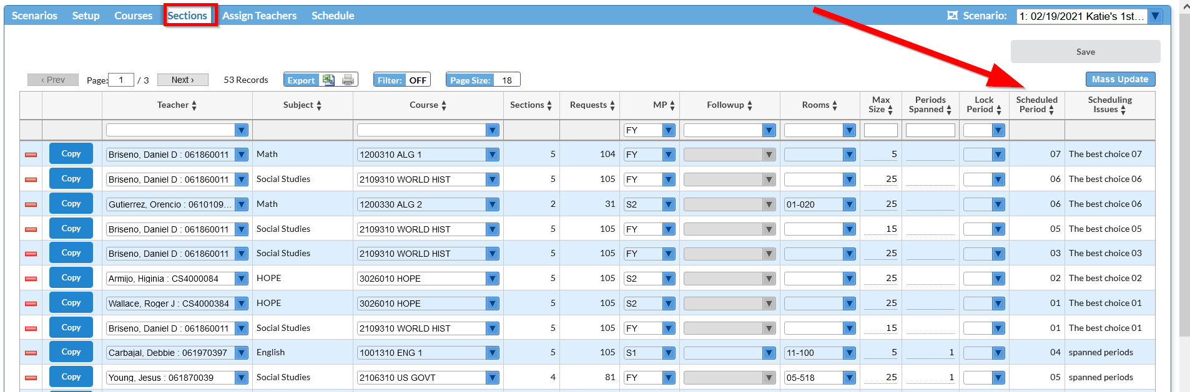This screenshot has width=1190, height=392.
Task: Delete the Young, Jesus US GOVT row
Action: [31, 378]
